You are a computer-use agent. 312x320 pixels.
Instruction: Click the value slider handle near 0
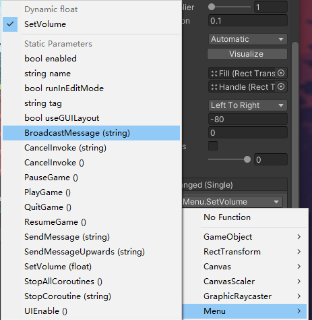[247, 159]
